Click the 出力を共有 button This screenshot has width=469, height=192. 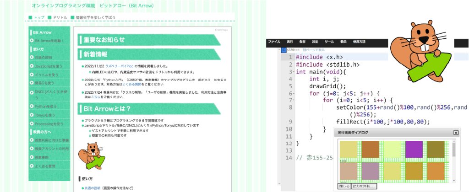(364, 187)
